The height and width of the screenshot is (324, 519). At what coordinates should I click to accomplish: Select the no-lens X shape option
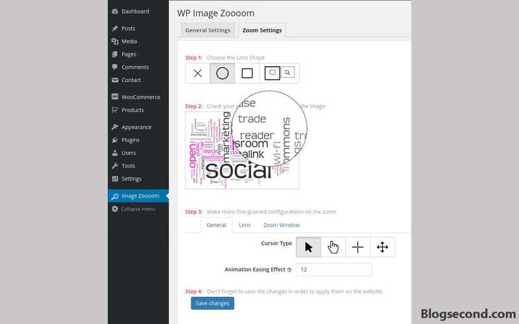(198, 73)
